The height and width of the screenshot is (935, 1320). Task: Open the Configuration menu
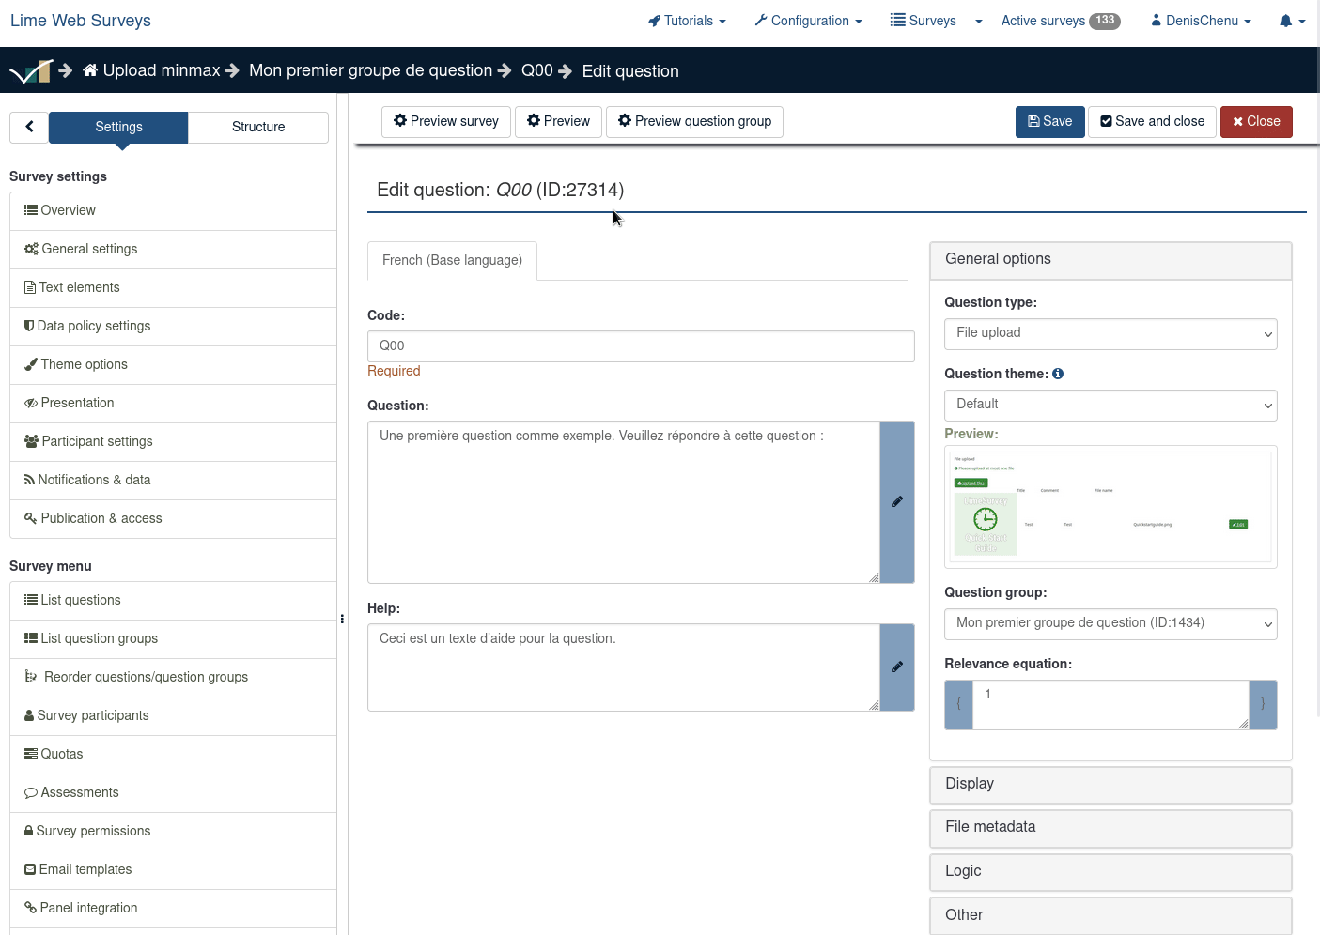coord(808,21)
